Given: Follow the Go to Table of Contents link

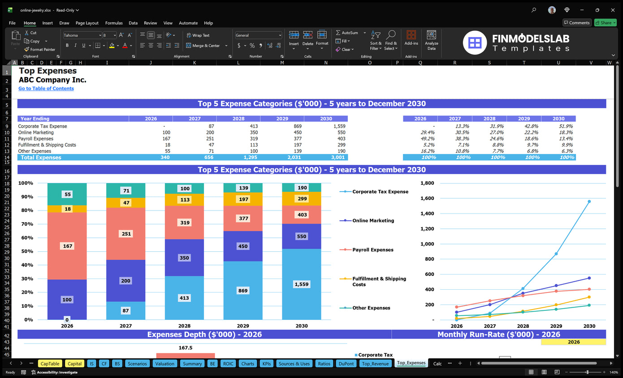Looking at the screenshot, I should [x=46, y=88].
